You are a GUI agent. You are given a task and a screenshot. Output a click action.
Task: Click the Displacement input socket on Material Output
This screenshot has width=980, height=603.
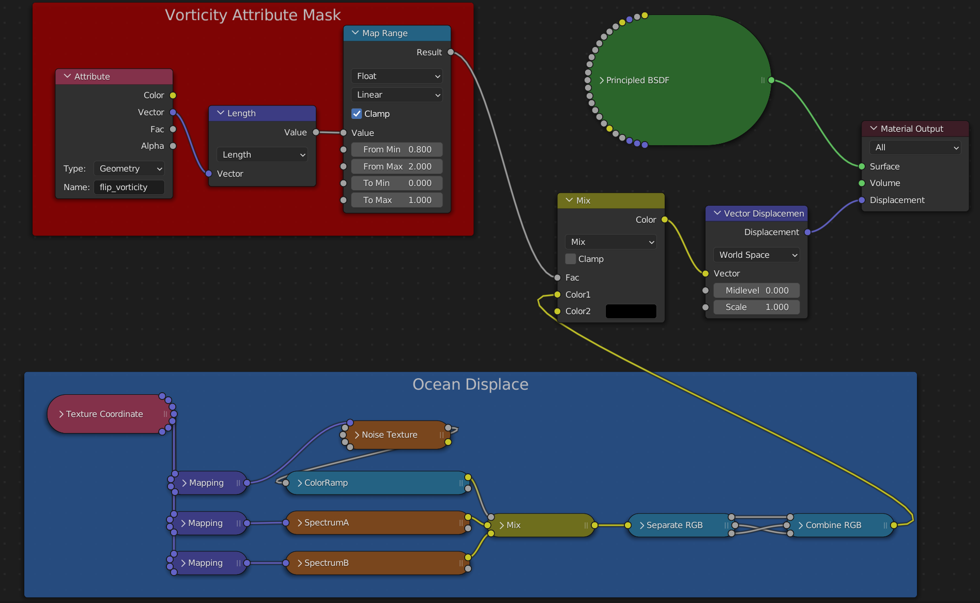point(862,200)
